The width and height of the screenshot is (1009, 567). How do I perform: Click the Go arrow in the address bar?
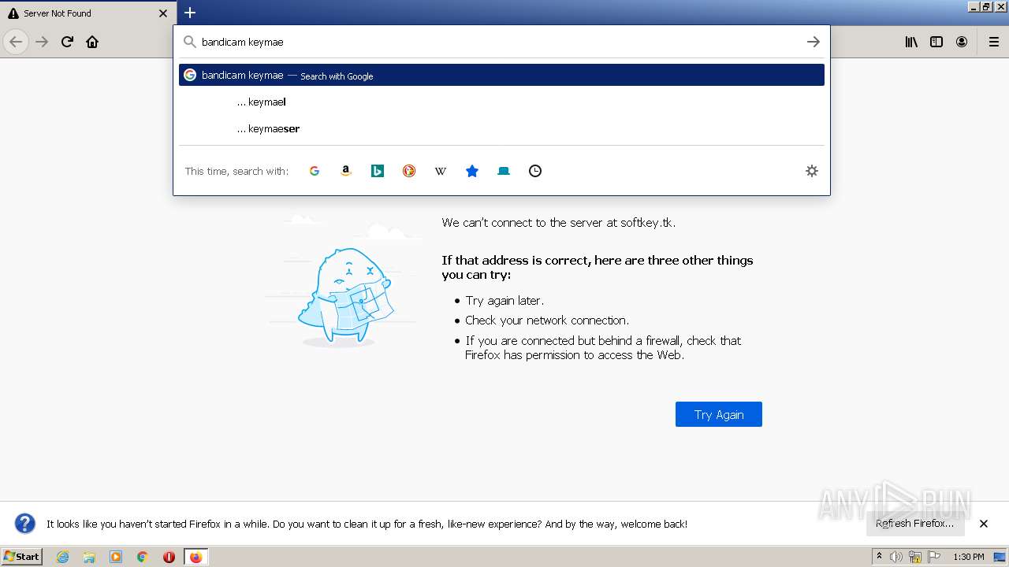813,42
